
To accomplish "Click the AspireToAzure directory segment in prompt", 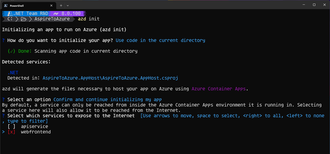I will point(52,19).
